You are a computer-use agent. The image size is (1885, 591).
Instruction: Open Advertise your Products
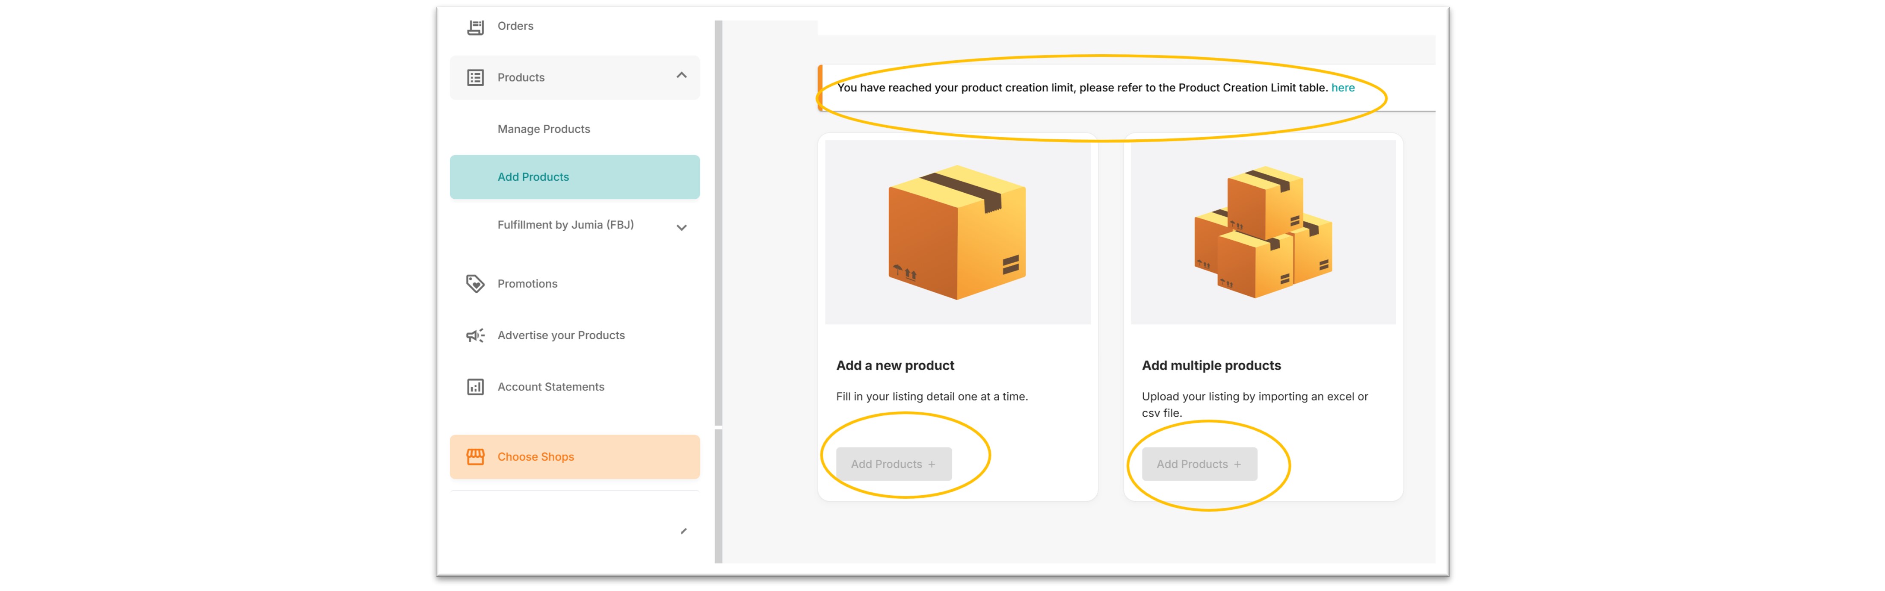(561, 335)
